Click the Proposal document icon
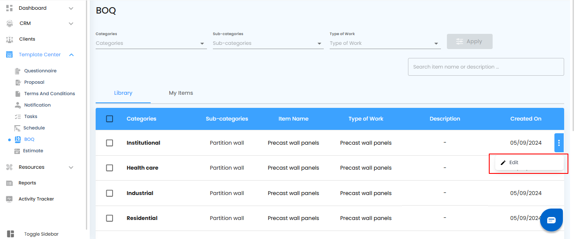The image size is (576, 239). 17,82
